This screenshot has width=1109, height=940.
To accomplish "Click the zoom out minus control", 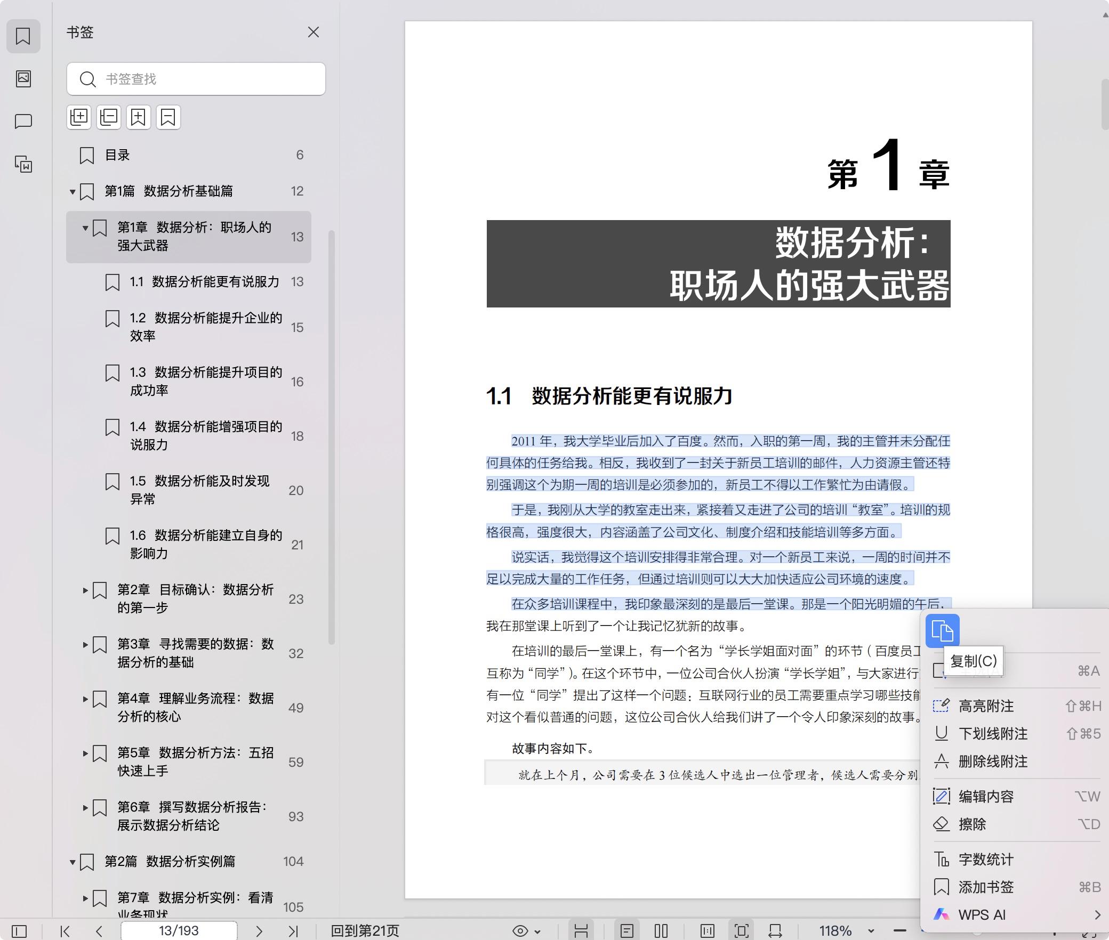I will (x=900, y=931).
